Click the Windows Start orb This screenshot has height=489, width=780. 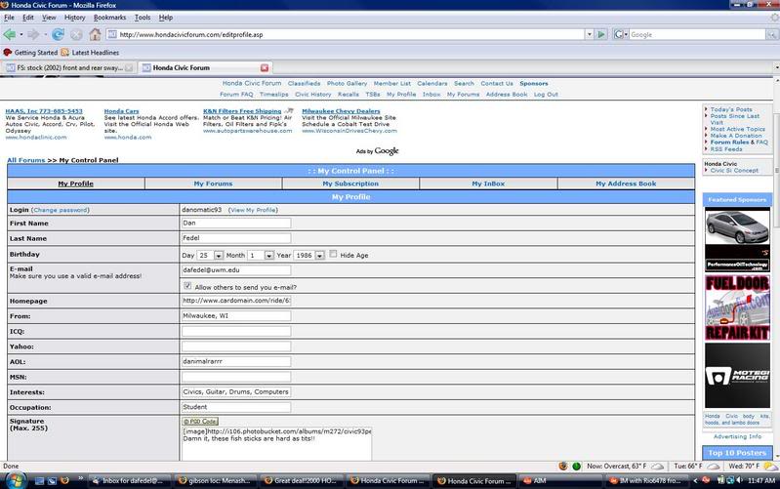tap(16, 480)
